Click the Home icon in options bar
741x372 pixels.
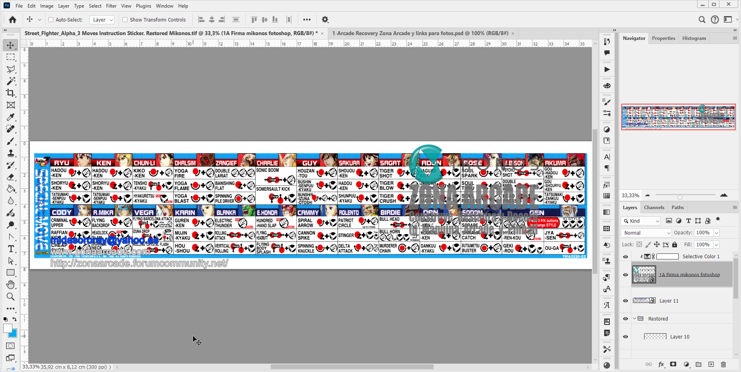(x=13, y=20)
